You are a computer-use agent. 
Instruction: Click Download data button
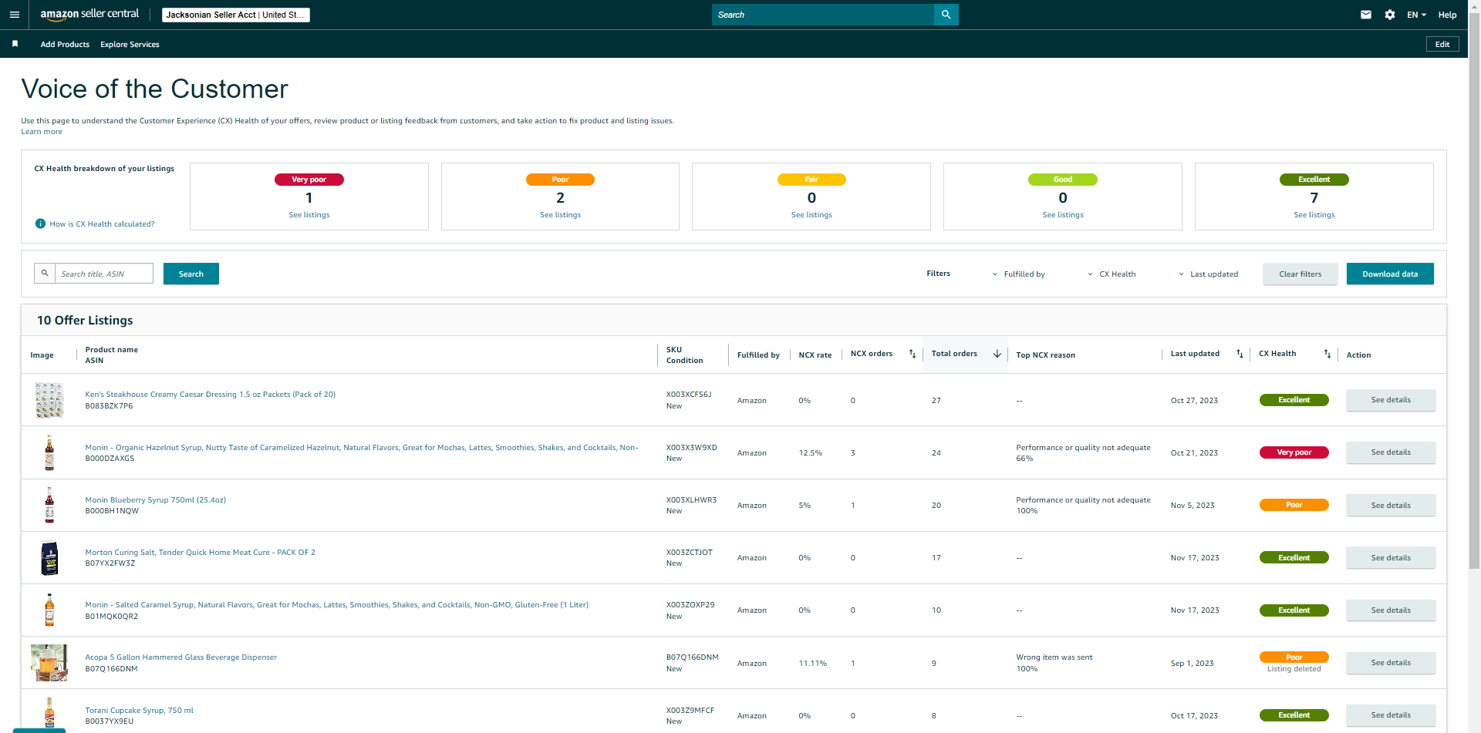[1389, 274]
